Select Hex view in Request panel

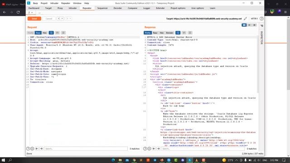point(44,33)
